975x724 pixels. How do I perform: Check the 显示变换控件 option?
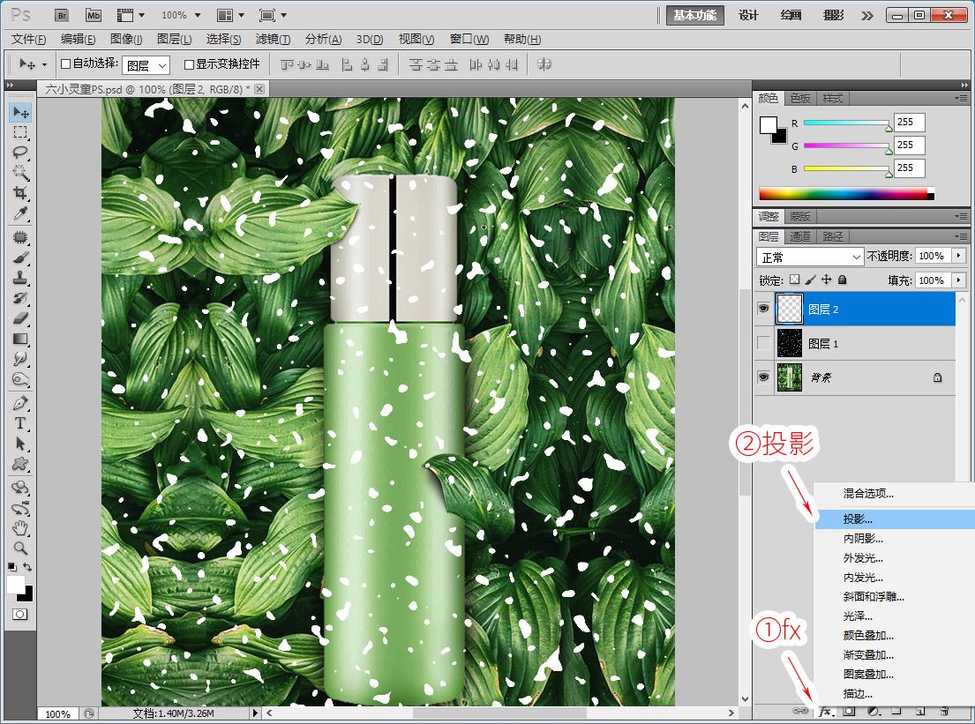(x=189, y=64)
